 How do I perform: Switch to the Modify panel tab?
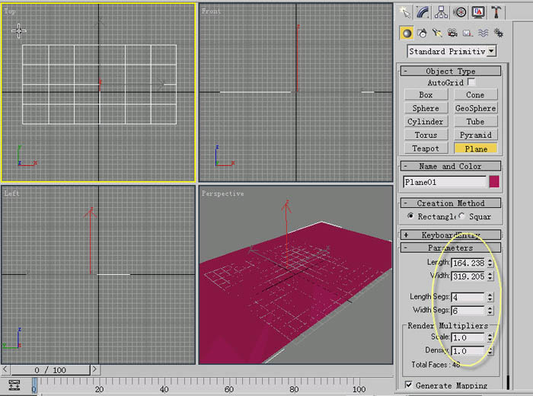click(423, 13)
